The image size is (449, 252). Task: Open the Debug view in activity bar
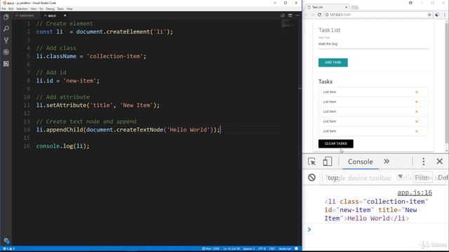click(6, 52)
